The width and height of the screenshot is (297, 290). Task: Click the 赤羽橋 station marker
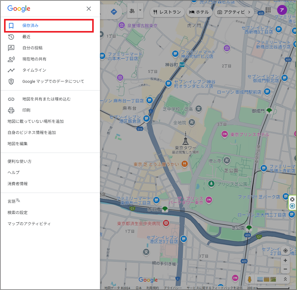(x=165, y=209)
